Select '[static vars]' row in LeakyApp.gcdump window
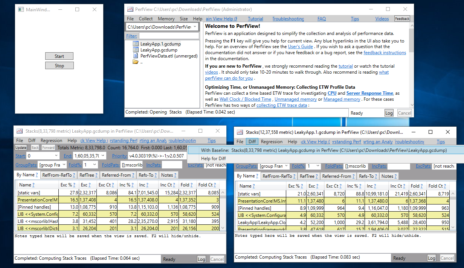 118,193
